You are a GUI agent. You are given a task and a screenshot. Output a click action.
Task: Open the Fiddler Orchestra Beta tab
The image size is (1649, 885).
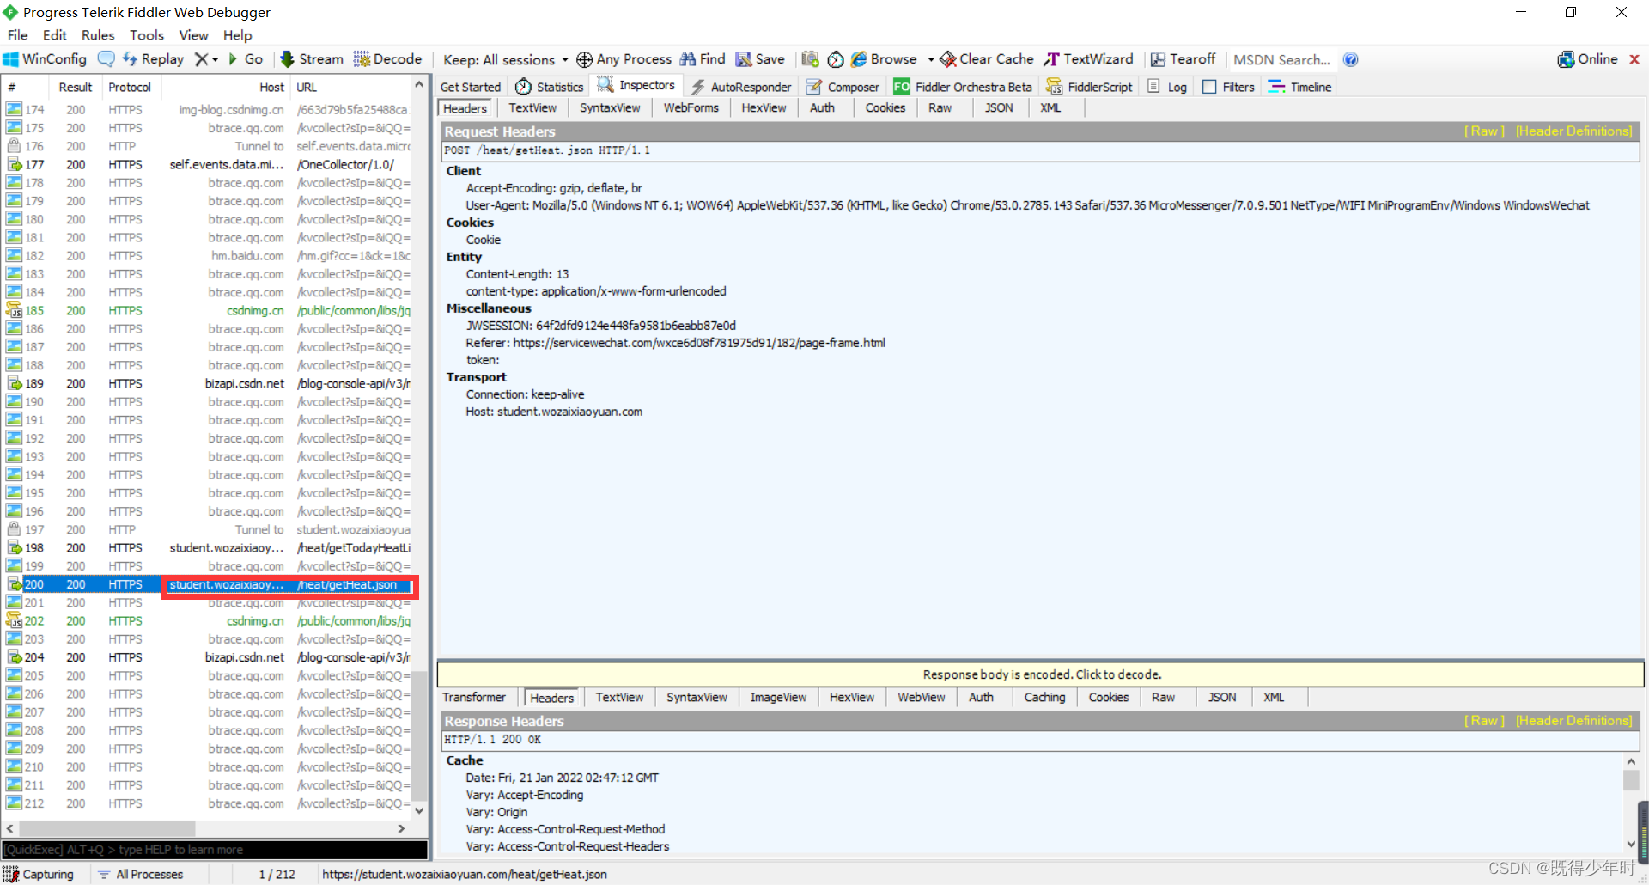[963, 87]
